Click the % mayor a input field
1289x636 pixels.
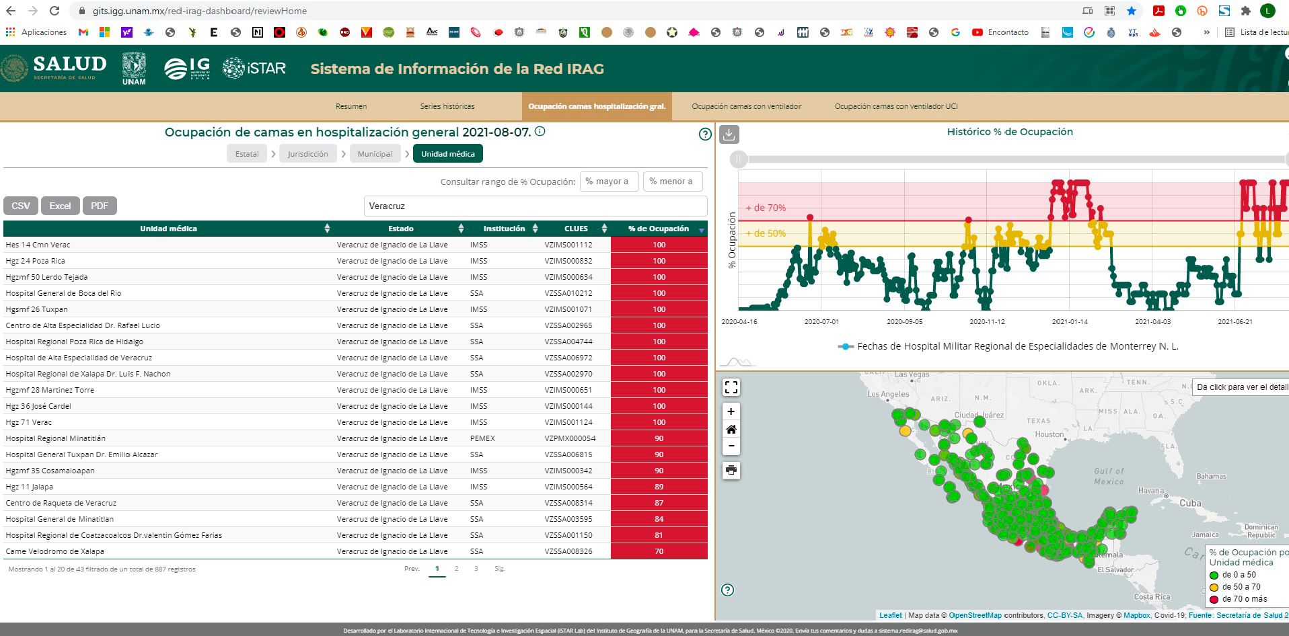pyautogui.click(x=609, y=182)
